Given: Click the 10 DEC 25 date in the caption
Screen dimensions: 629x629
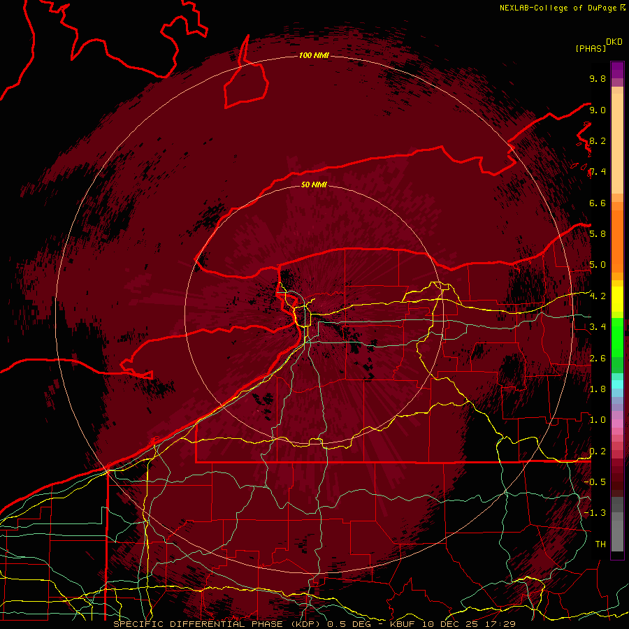Looking at the screenshot, I should 449,624.
